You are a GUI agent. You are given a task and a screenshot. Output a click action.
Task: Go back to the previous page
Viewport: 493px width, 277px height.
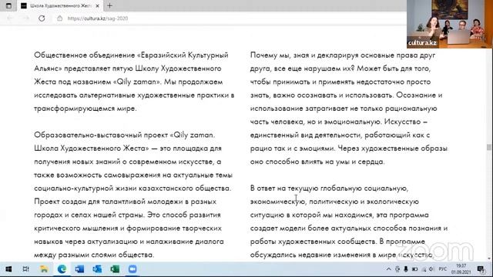coord(10,18)
